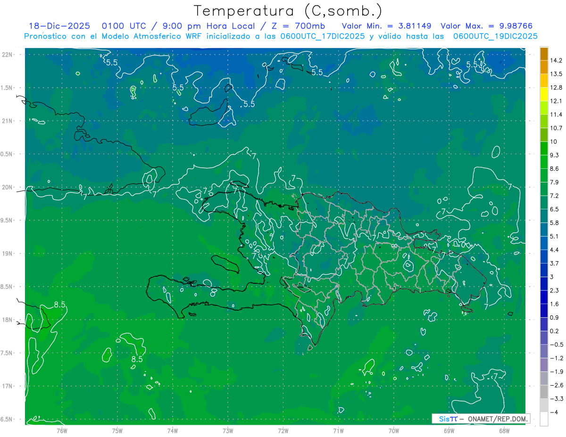The width and height of the screenshot is (566, 437).
Task: Click the legend value '6.5'
Action: tap(555, 209)
